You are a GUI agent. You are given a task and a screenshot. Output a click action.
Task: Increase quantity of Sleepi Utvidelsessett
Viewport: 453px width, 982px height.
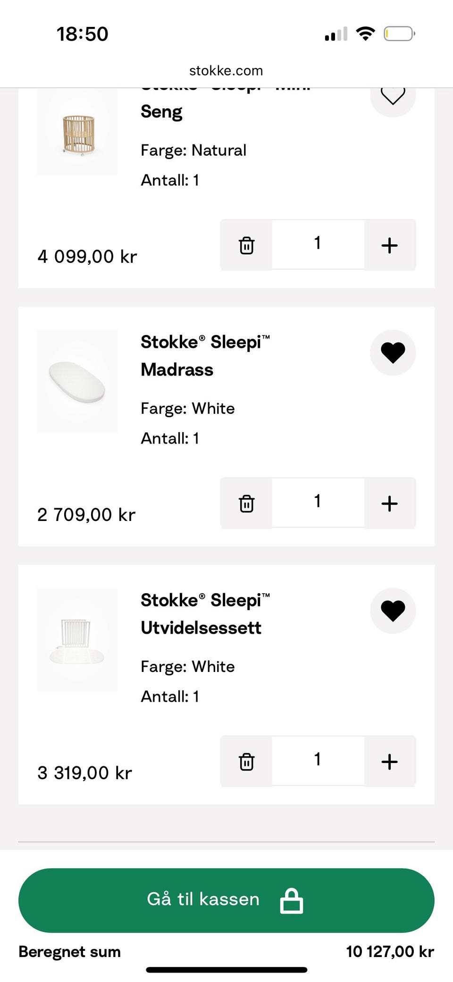click(x=389, y=762)
